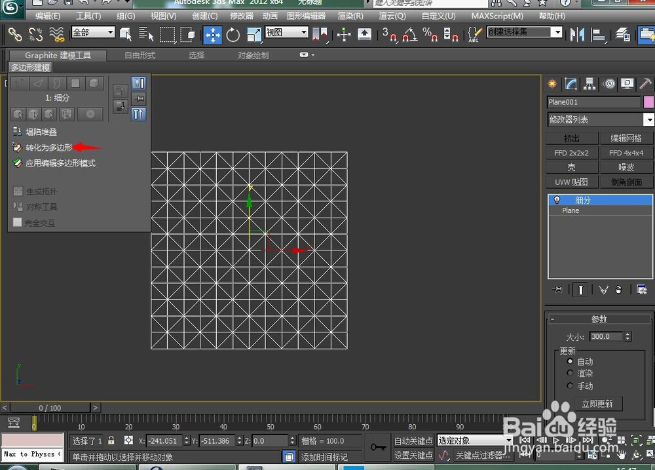Open the 工具(T) menu
The image size is (655, 470).
click(88, 16)
